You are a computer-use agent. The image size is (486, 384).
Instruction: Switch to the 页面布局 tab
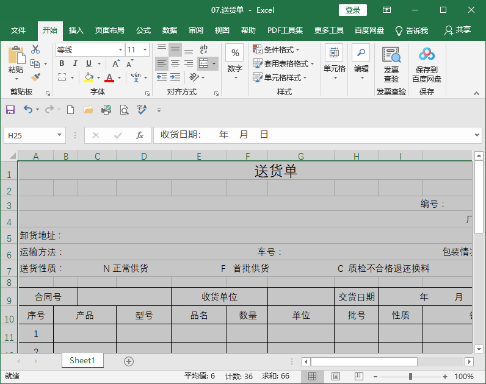[110, 30]
